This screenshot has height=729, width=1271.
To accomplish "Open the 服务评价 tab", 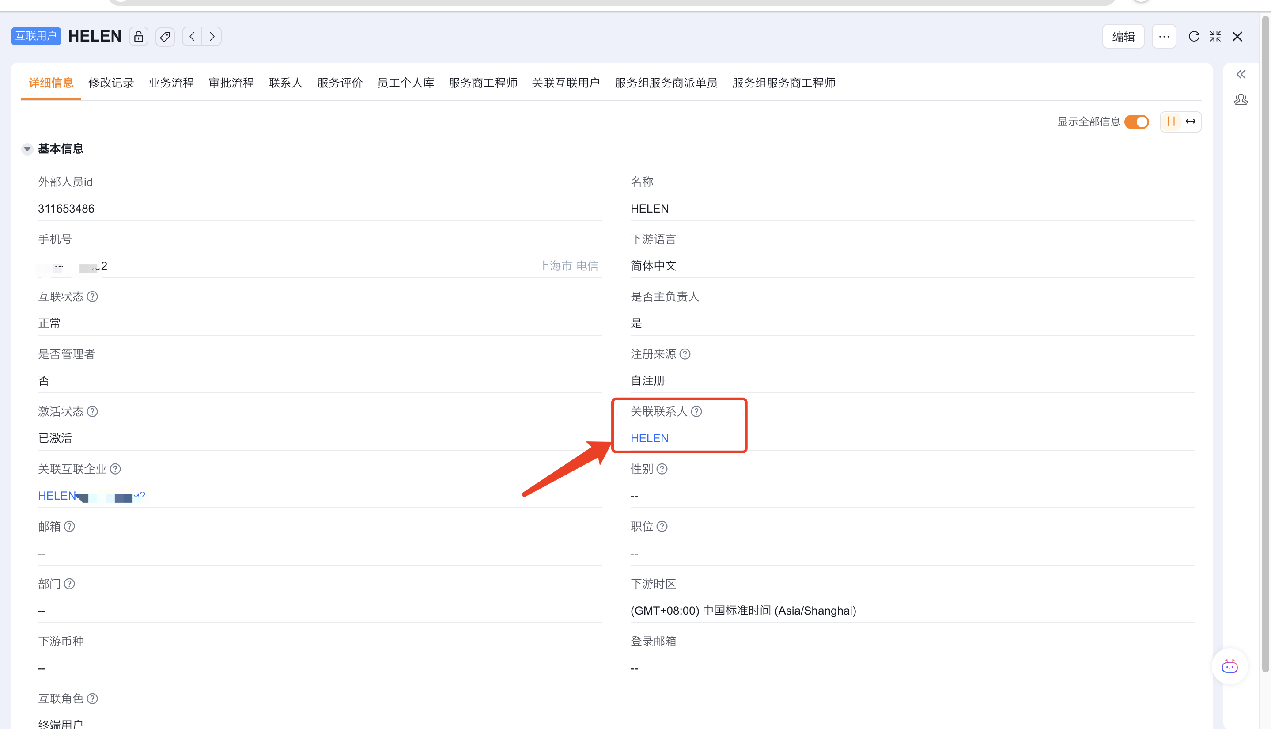I will [x=340, y=83].
